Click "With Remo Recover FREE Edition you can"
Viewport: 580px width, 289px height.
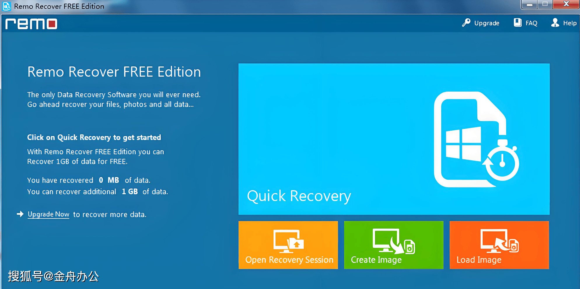[x=96, y=152]
